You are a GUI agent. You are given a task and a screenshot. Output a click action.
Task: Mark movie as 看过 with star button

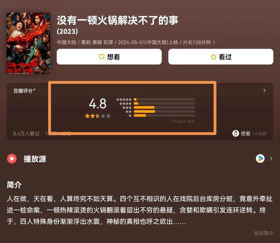click(220, 57)
